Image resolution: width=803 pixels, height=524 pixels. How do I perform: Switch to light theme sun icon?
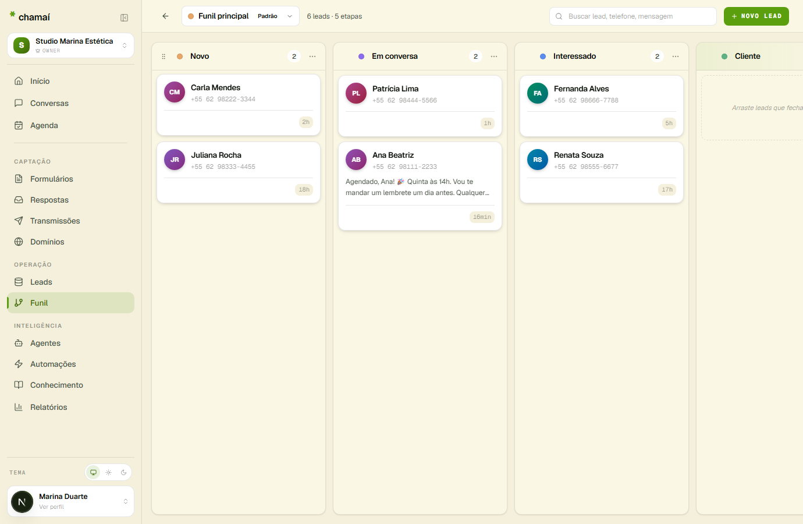point(108,472)
